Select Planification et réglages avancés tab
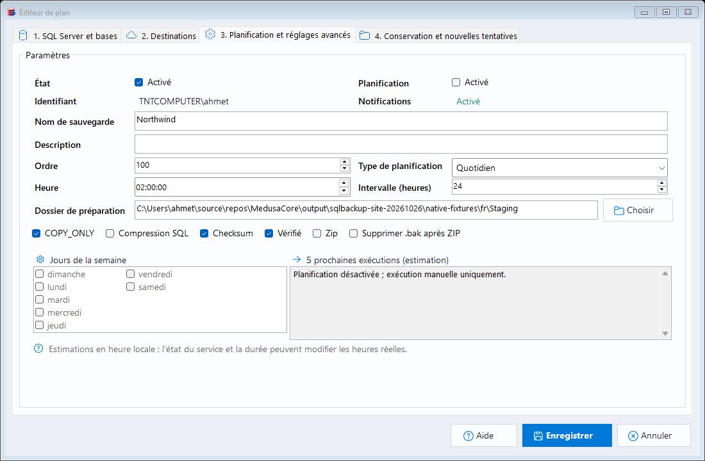The image size is (705, 461). pyautogui.click(x=278, y=35)
